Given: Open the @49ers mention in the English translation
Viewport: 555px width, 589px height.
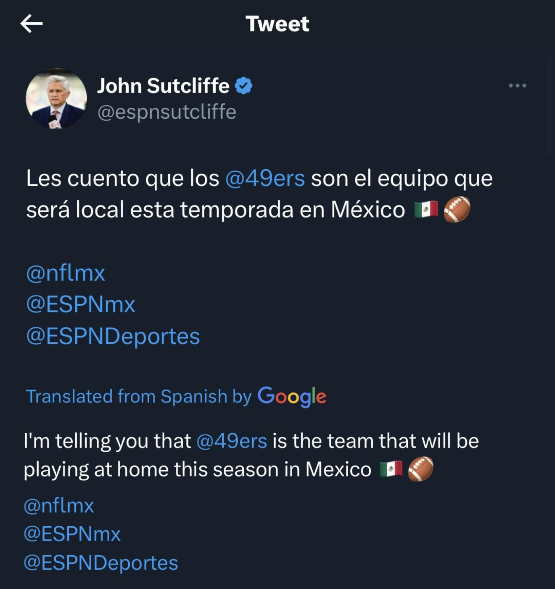Looking at the screenshot, I should click(232, 441).
